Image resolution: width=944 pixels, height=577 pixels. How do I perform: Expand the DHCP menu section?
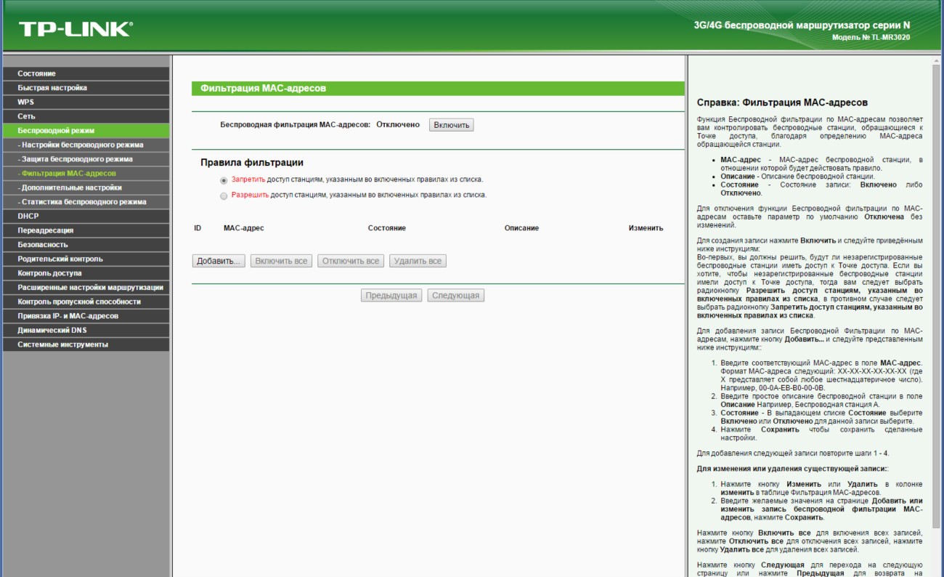(28, 216)
